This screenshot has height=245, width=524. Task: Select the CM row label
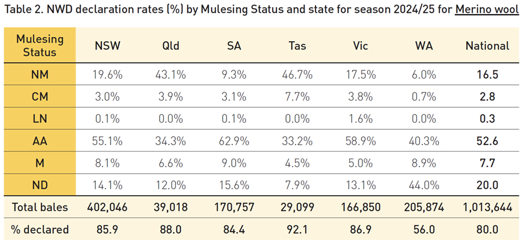40,96
